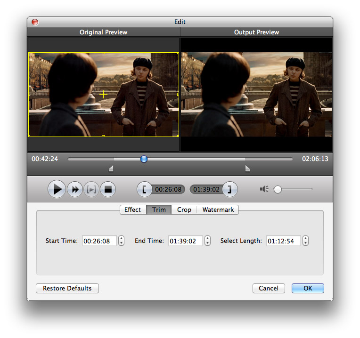This screenshot has height=338, width=360.
Task: Select the Watermark tab
Action: pos(218,209)
